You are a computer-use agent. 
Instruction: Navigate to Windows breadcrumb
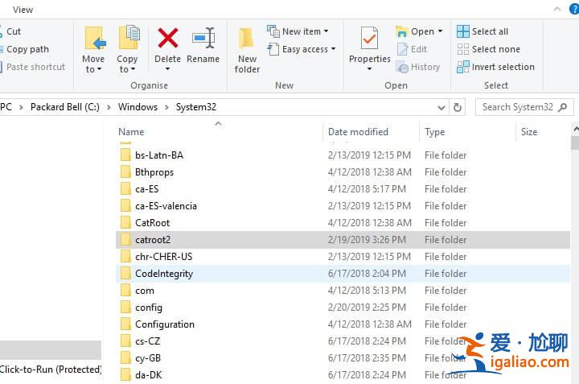pyautogui.click(x=138, y=107)
